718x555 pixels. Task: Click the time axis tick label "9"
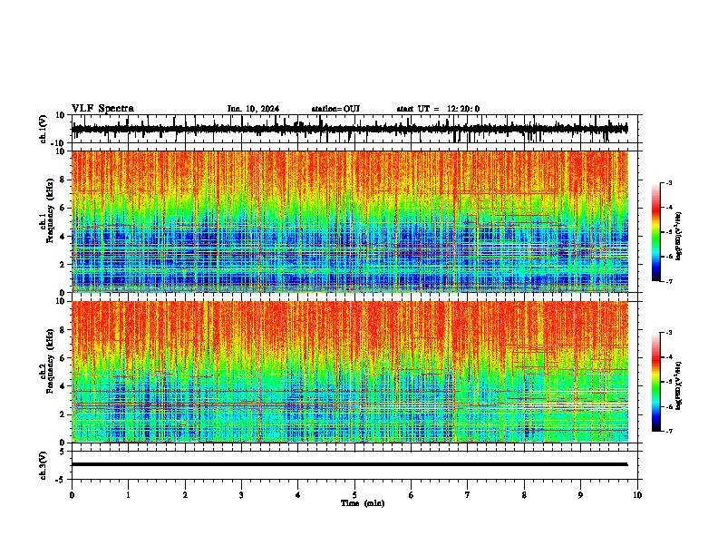(580, 495)
